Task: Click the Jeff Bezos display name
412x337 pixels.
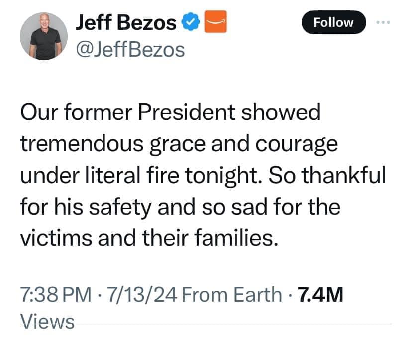Action: point(126,23)
